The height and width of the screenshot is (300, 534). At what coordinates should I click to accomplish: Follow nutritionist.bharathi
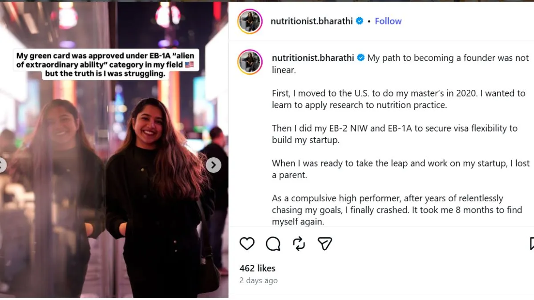click(388, 21)
